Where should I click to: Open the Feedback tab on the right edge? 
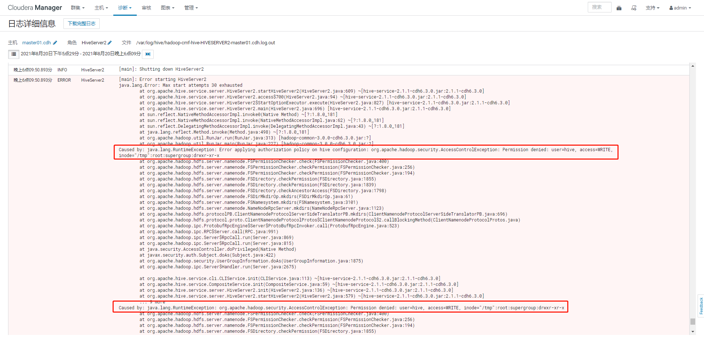click(701, 306)
